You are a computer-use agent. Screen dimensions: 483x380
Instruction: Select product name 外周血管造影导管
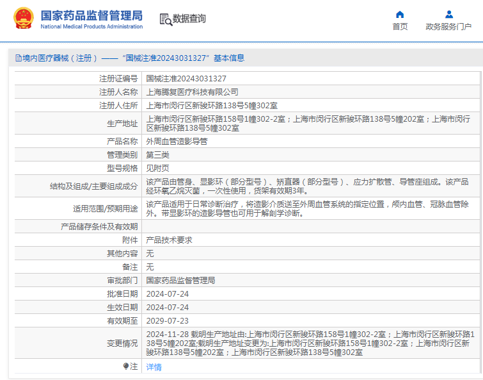(177, 141)
